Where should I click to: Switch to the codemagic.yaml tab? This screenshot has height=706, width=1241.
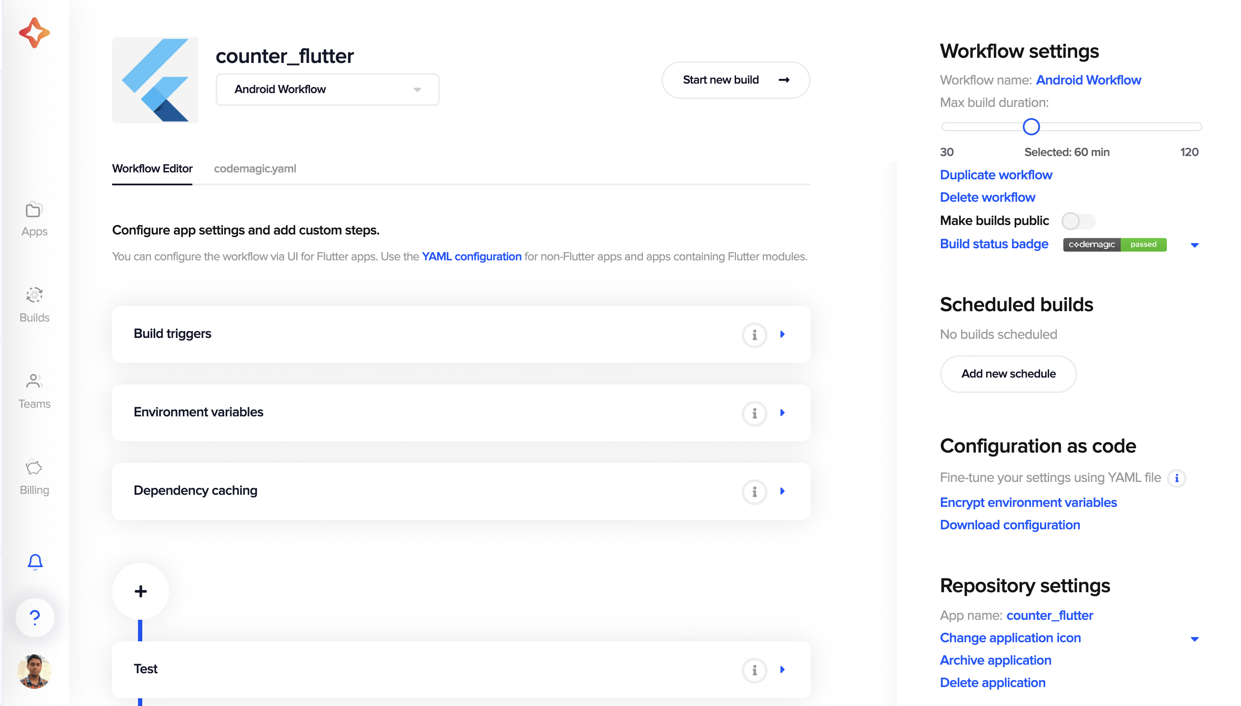[255, 169]
